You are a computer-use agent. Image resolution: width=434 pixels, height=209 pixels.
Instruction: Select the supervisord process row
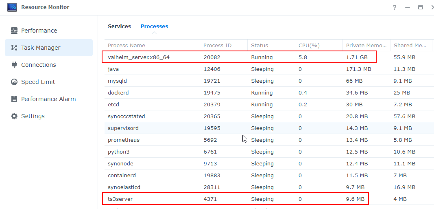[x=269, y=128]
